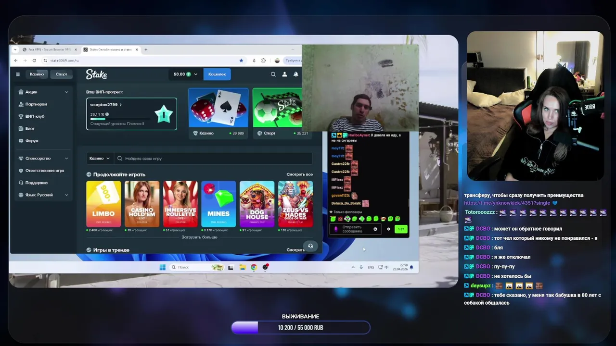Go back with the browser arrow
Image resolution: width=616 pixels, height=346 pixels.
coord(16,61)
